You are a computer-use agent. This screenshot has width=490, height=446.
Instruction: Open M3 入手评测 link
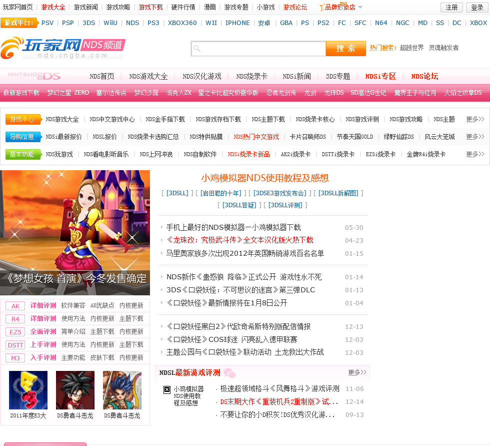click(x=43, y=357)
